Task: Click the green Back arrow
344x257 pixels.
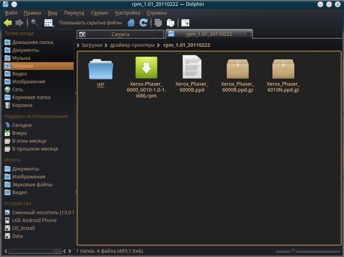Action: point(8,23)
